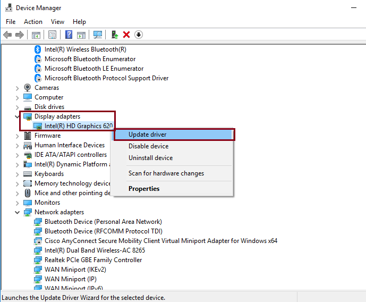Choose Update driver from the context menu
Viewport: 366px width, 302px height.
pos(147,135)
